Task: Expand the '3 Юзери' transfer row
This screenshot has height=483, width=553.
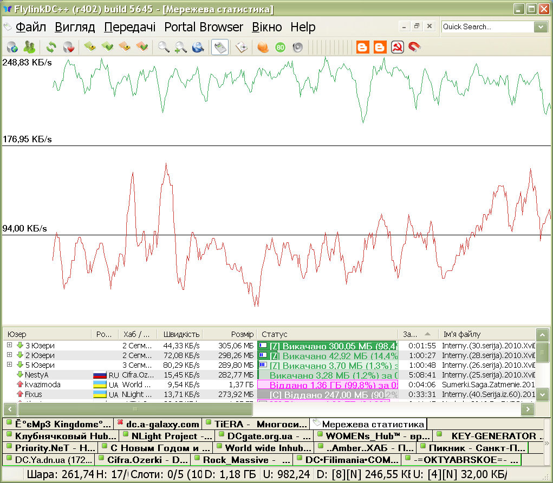Action: pos(9,346)
